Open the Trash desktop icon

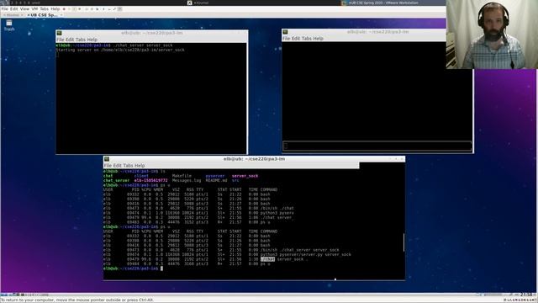click(x=9, y=25)
